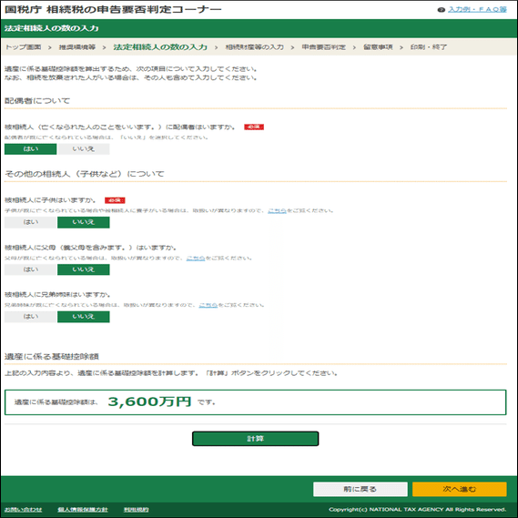518x518 pixels.
Task: Select いいえ for the parents question
Action: (x=84, y=269)
